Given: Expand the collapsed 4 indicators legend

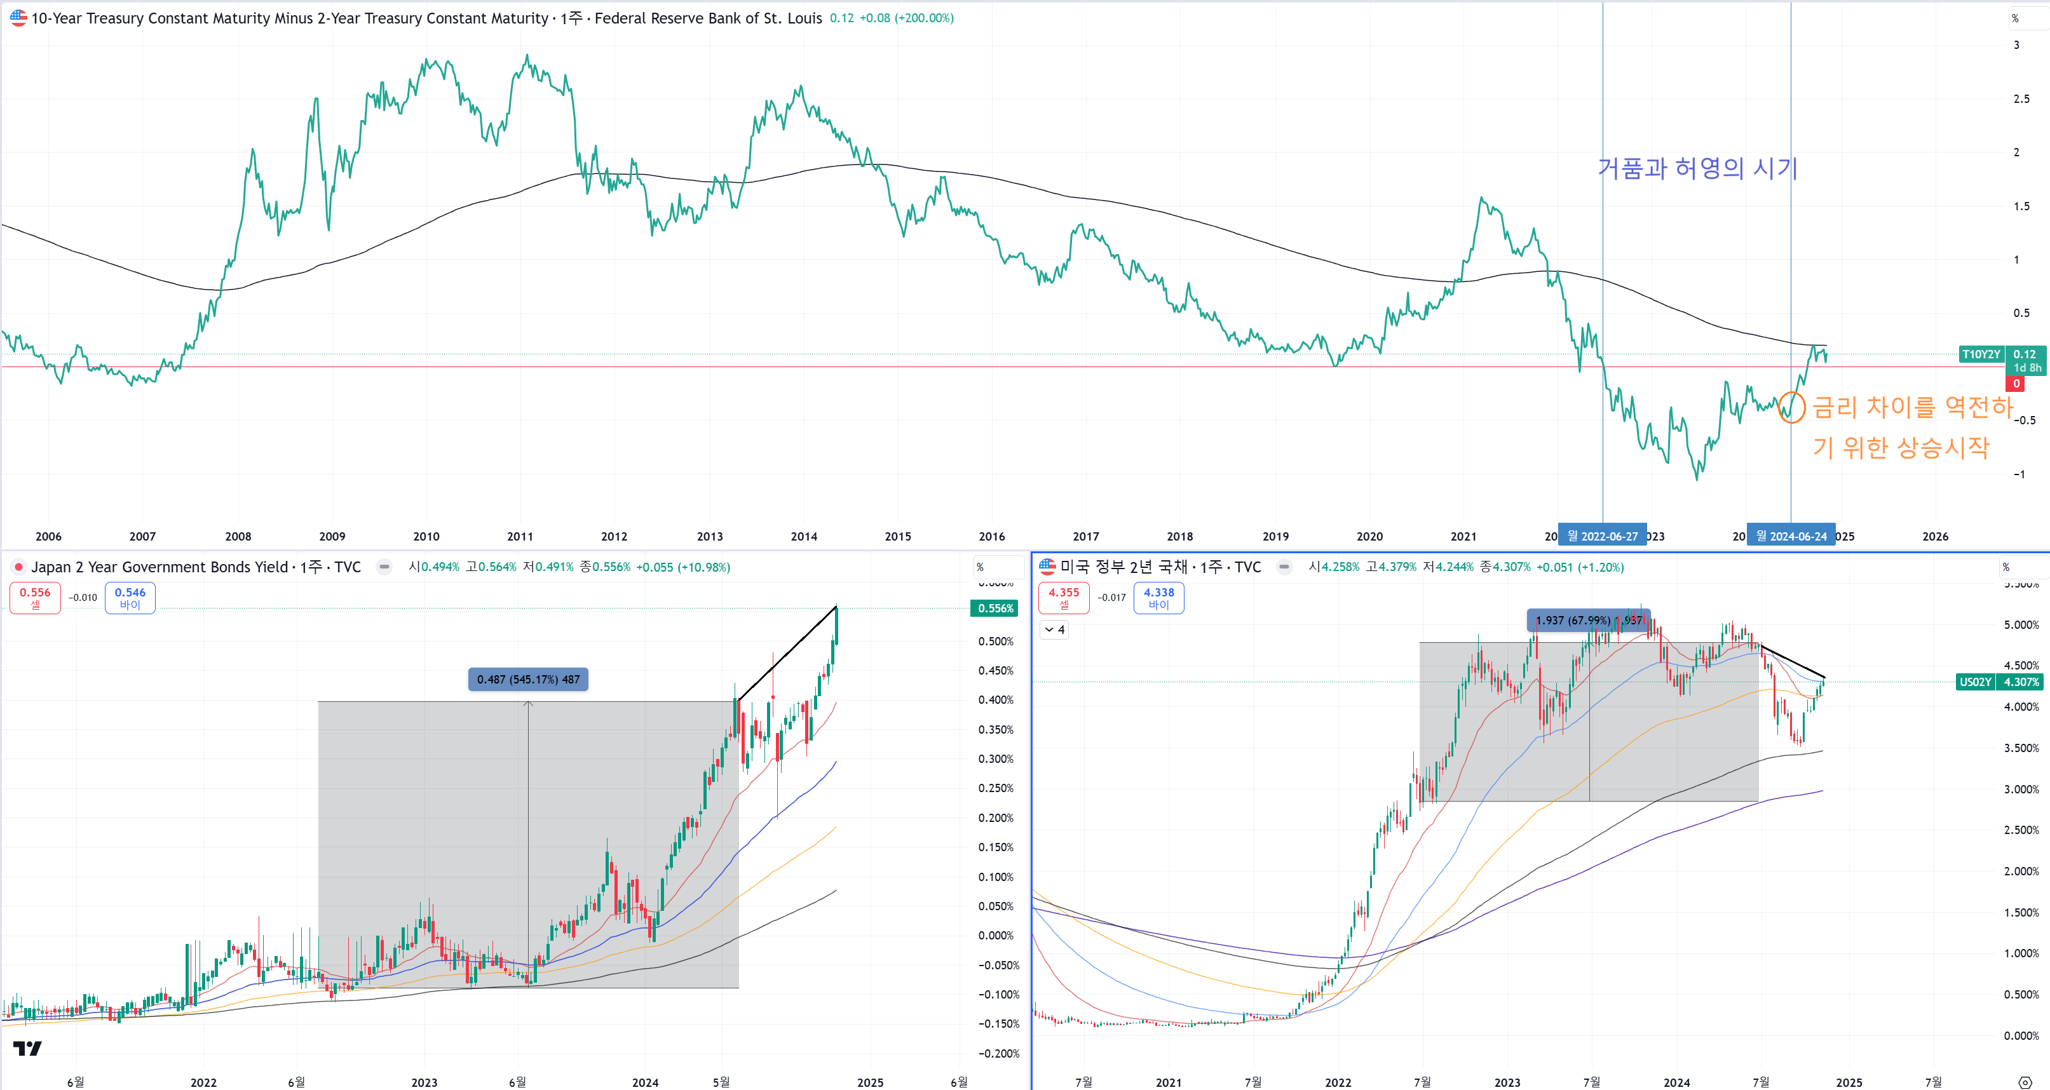Looking at the screenshot, I should 1054,629.
